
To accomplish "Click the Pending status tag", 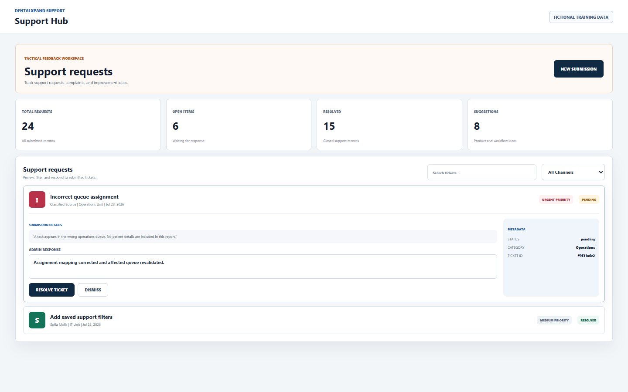I will [589, 199].
